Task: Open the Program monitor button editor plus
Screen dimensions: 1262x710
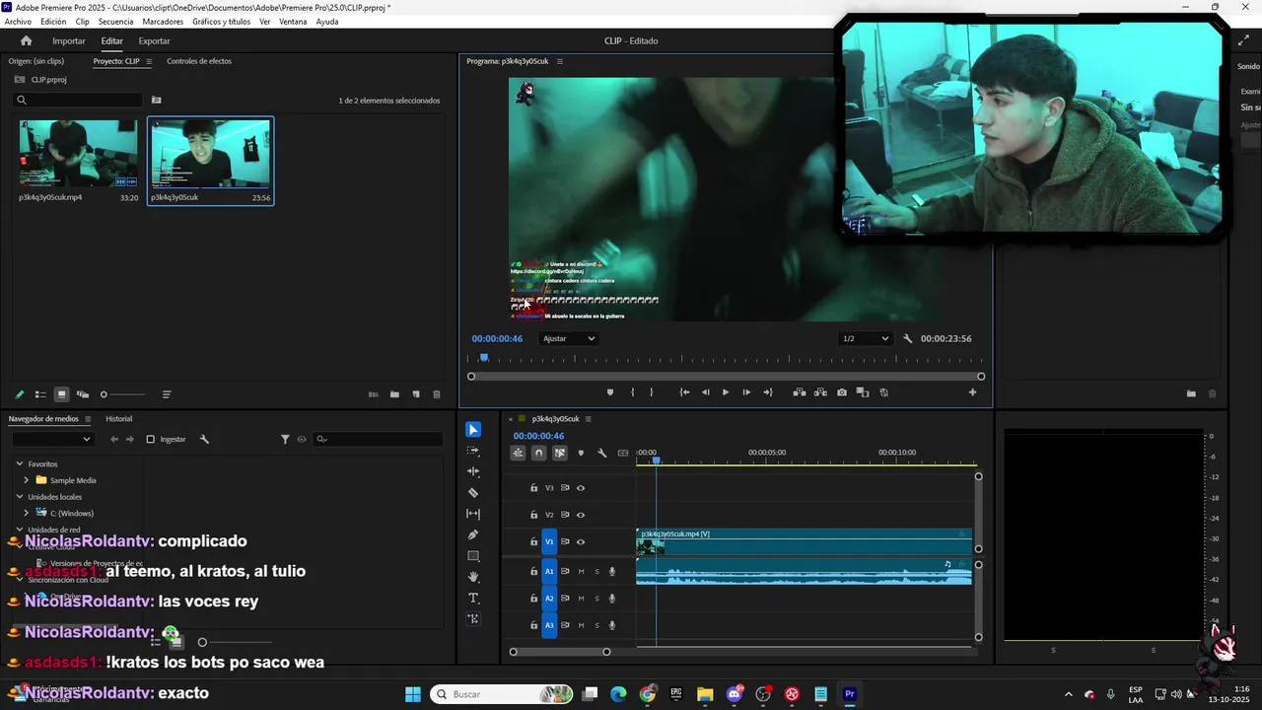Action: (x=972, y=392)
